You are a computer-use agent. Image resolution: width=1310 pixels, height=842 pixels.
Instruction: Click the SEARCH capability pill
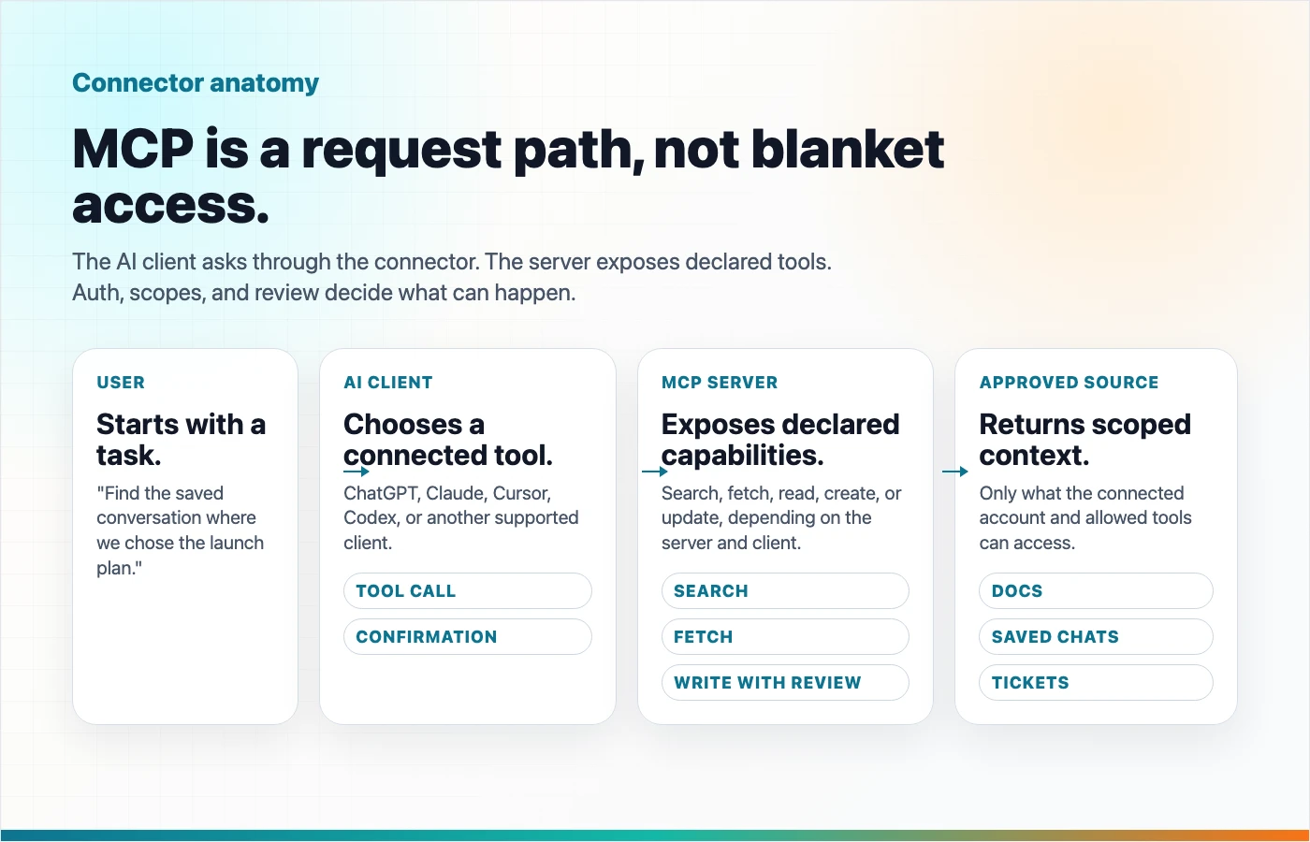[x=785, y=591]
